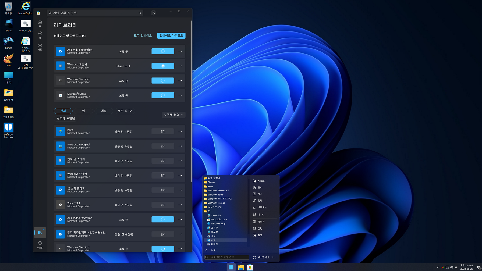Image resolution: width=482 pixels, height=271 pixels.
Task: Open the taskbar clock and date
Action: coord(466,267)
